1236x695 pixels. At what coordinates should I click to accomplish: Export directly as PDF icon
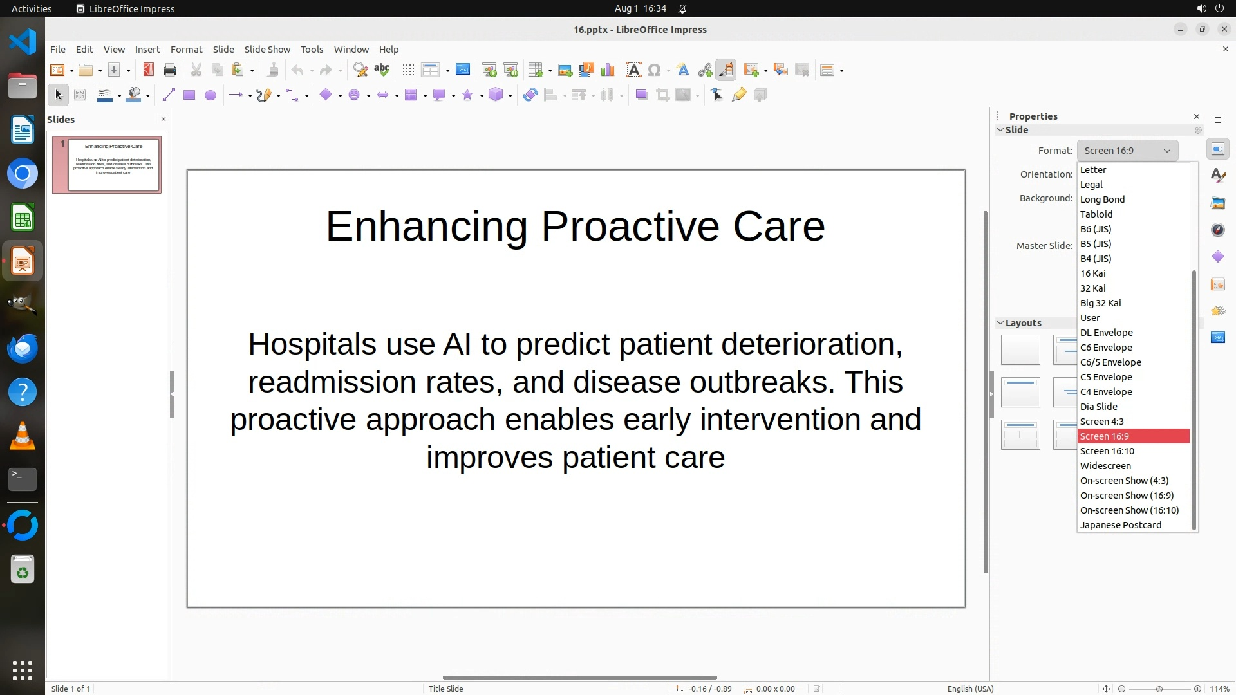tap(148, 70)
